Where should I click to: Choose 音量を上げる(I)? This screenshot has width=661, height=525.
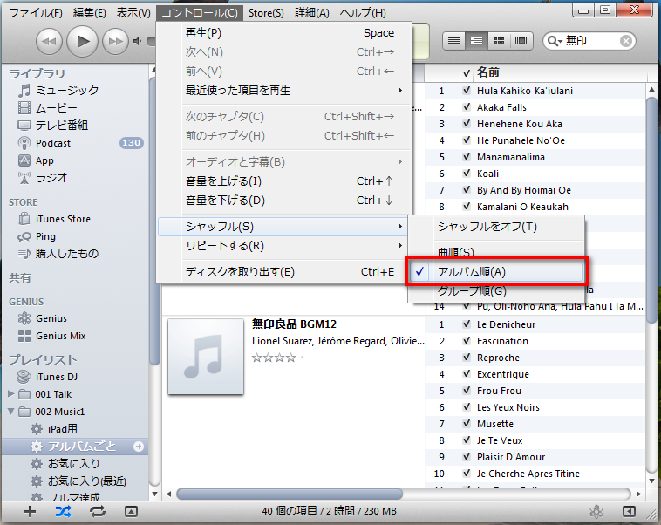[283, 181]
